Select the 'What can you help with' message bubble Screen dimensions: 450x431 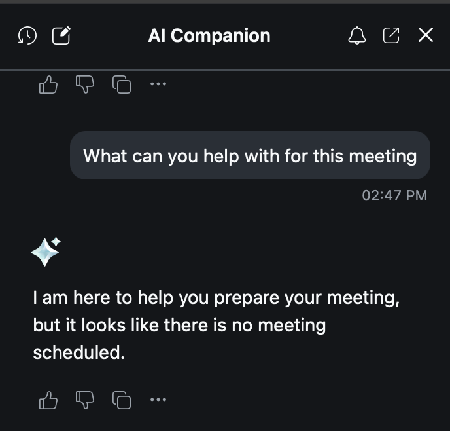click(250, 156)
